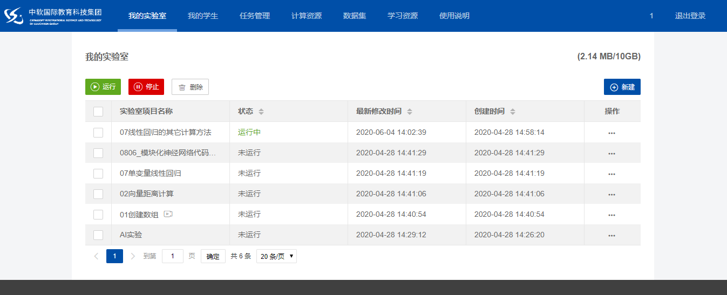Click the 中软国际教育科技集团 logo
727x295 pixels.
tap(58, 16)
